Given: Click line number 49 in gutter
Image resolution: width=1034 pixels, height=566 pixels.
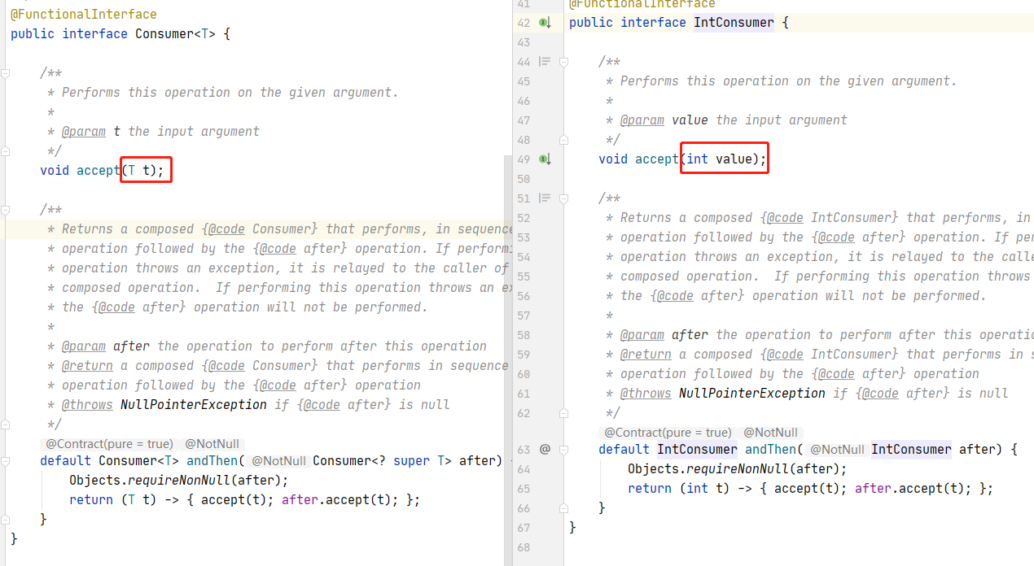Looking at the screenshot, I should (523, 159).
